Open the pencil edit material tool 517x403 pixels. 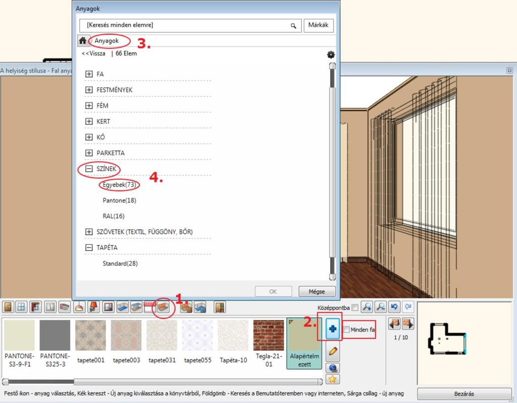point(333,351)
